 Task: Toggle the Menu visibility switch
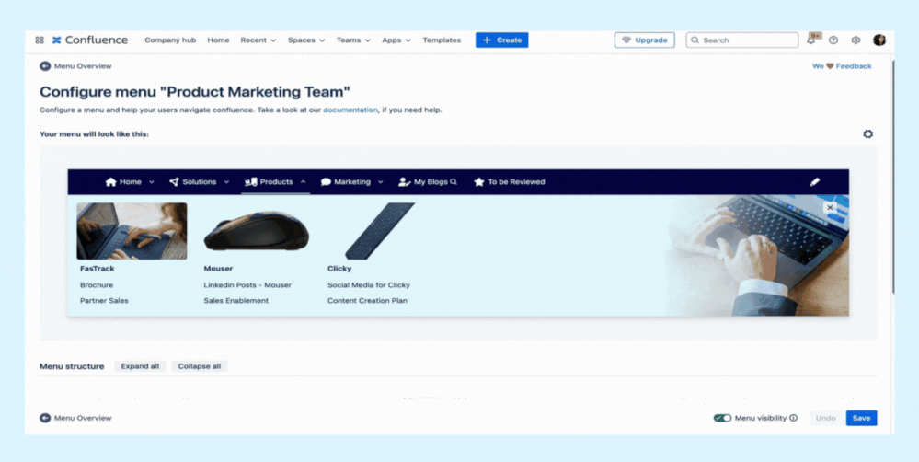722,418
